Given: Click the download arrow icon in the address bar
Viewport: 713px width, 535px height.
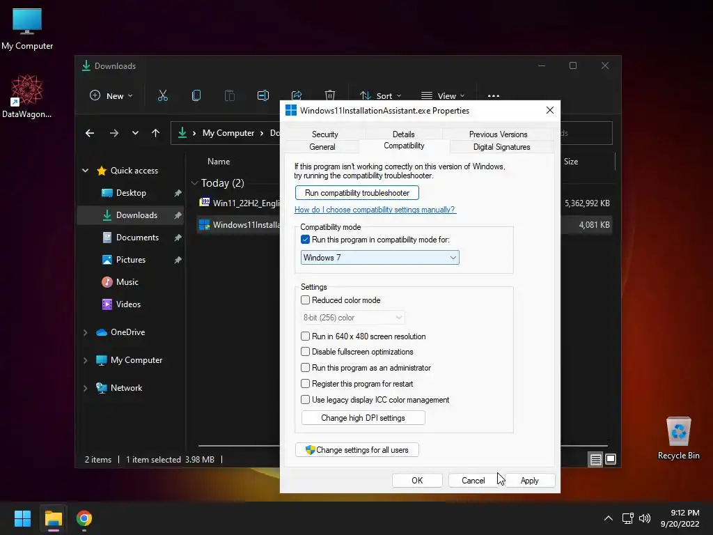Looking at the screenshot, I should (182, 133).
